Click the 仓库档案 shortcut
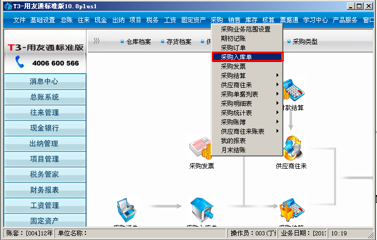This screenshot has height=240, width=377. 136,42
